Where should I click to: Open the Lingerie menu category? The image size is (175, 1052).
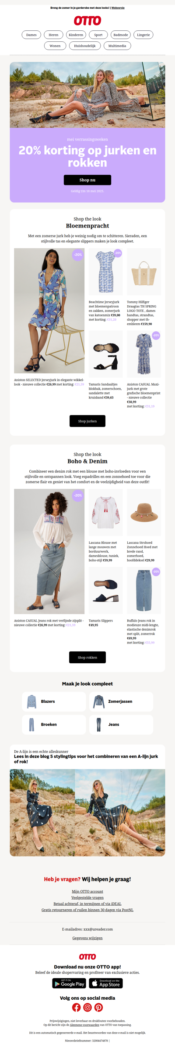tap(143, 35)
